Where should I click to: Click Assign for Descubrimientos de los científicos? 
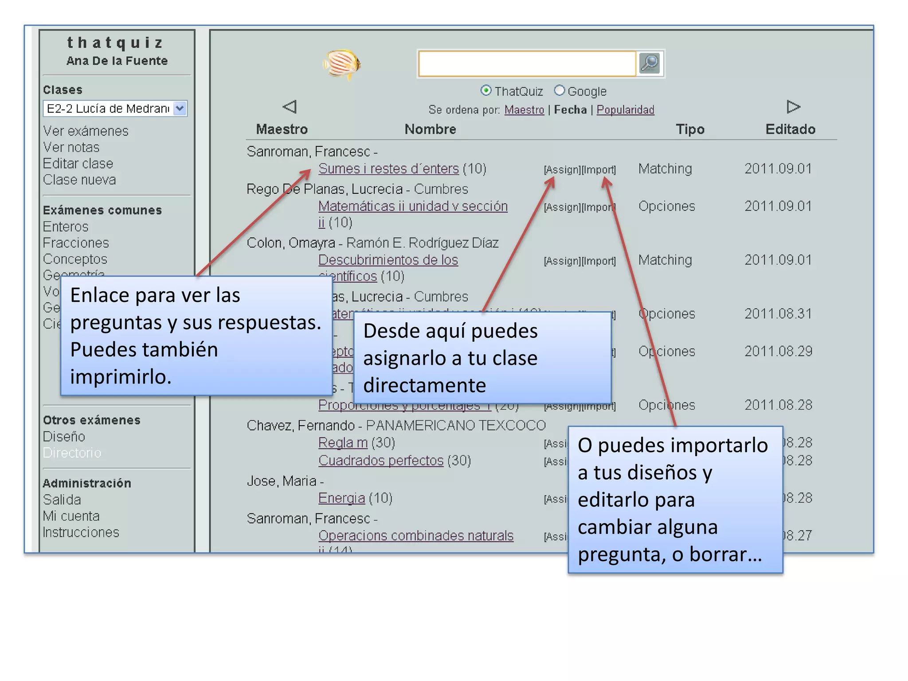[562, 261]
